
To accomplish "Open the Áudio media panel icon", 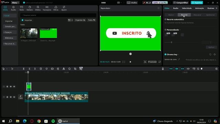I will [x=13, y=8].
